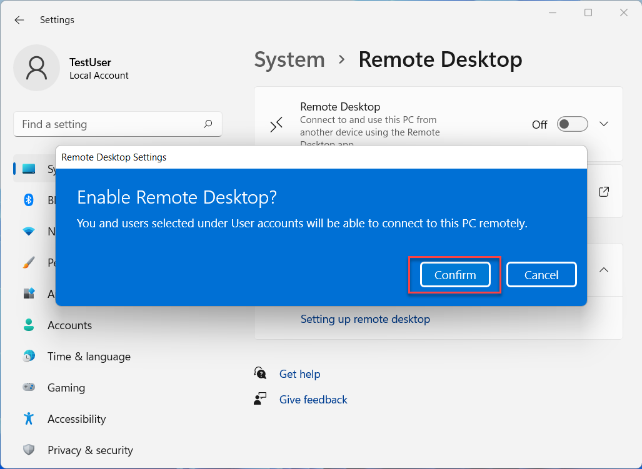This screenshot has height=469, width=642.
Task: Expand the Remote Desktop chevron dropdown
Action: pos(604,124)
